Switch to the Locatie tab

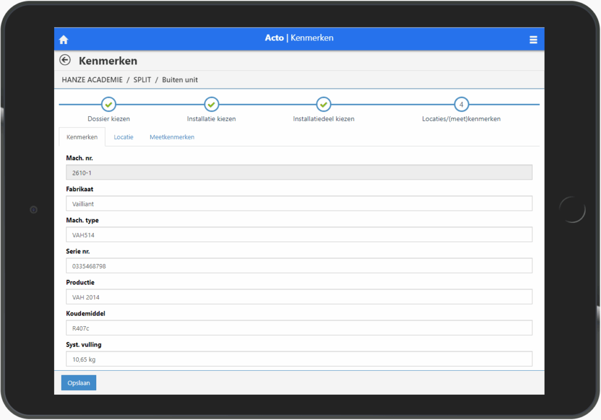coord(123,137)
